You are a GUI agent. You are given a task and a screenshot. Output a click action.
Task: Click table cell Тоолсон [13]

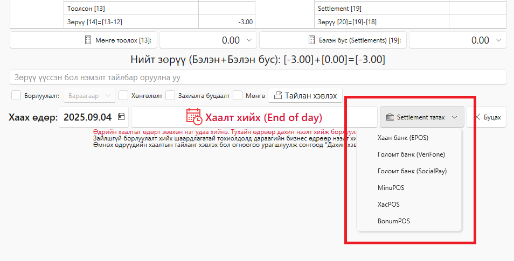pyautogui.click(x=131, y=9)
